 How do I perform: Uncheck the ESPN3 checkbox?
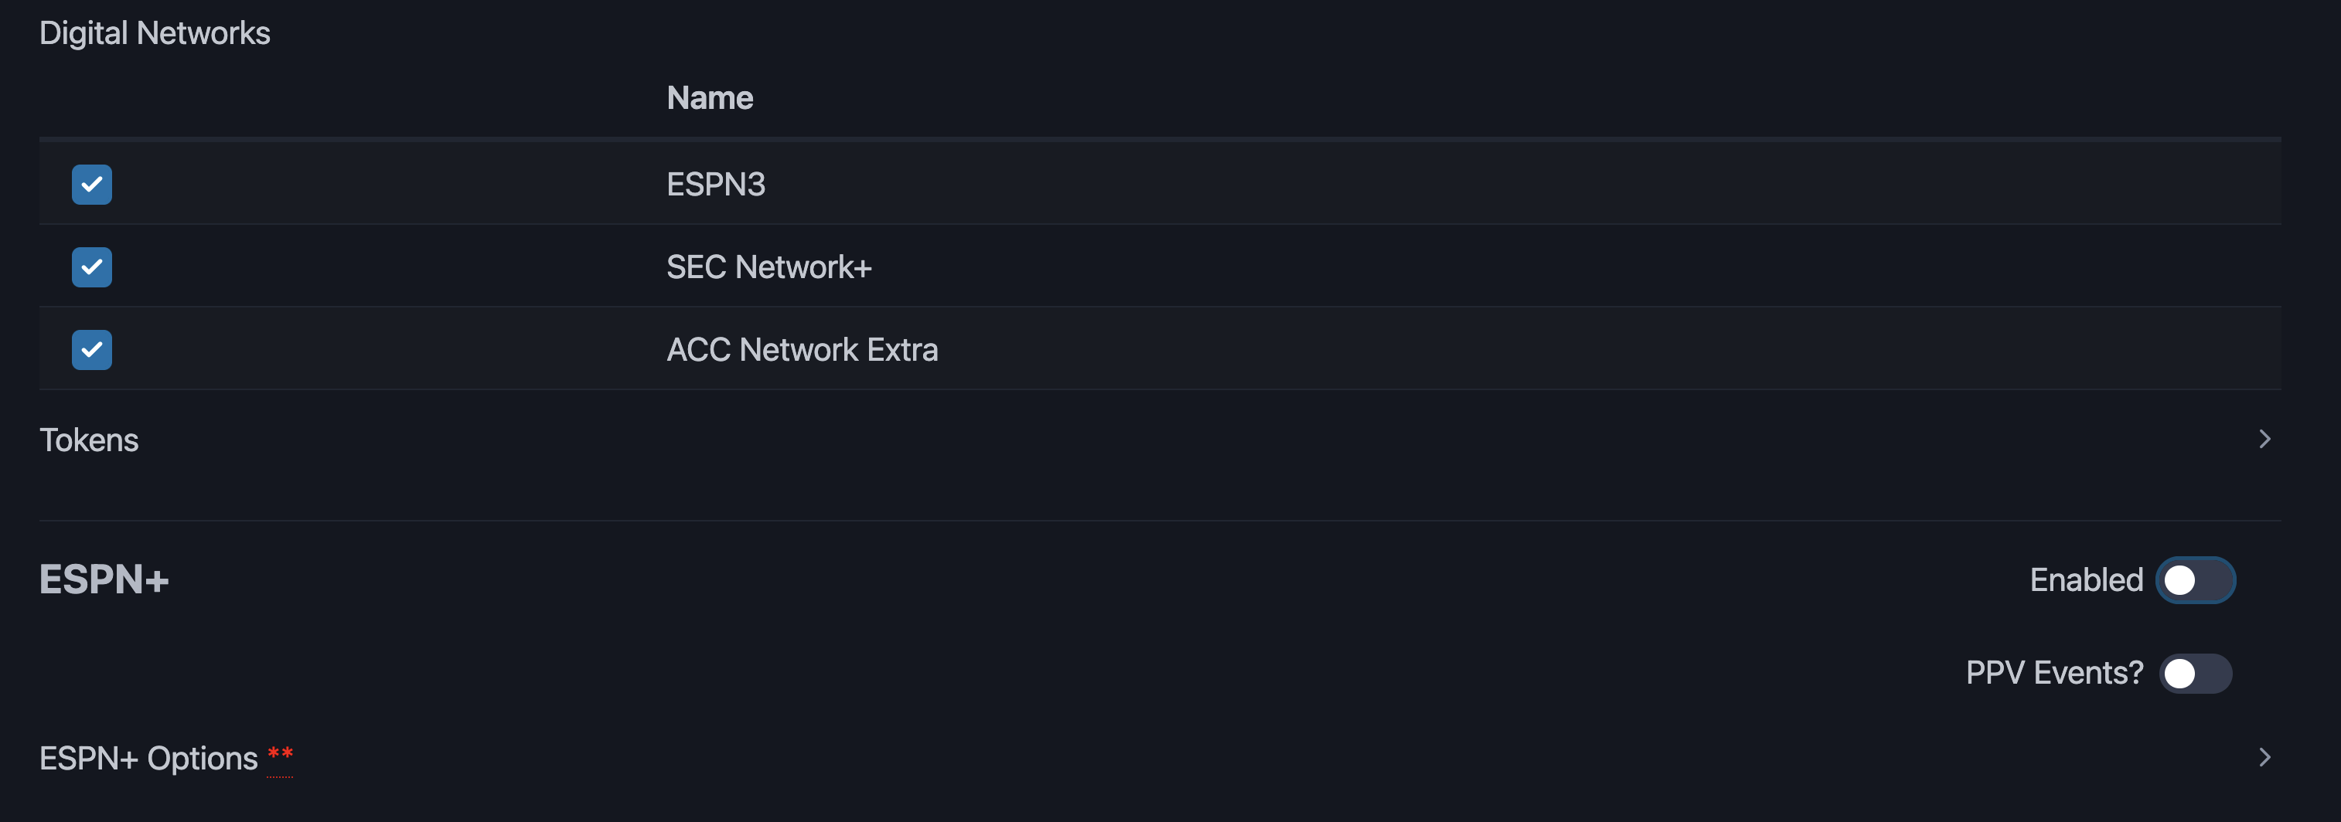[x=92, y=185]
